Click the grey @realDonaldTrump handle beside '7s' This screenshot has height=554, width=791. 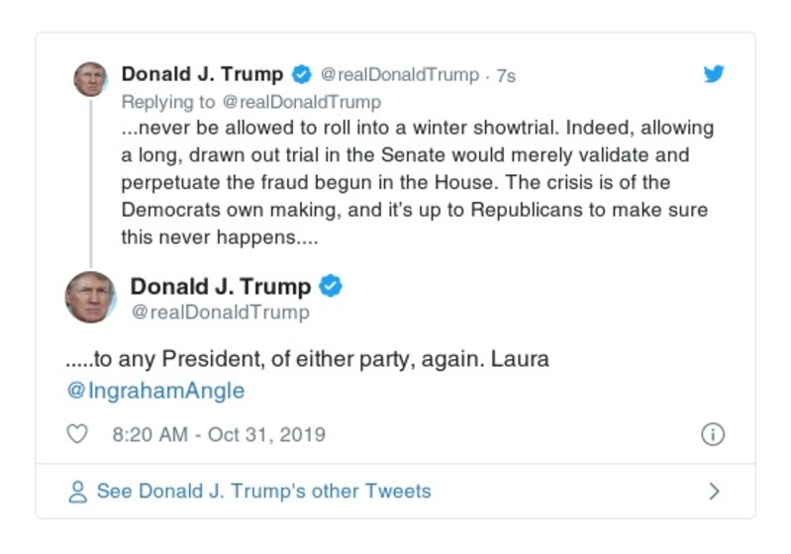coord(400,75)
